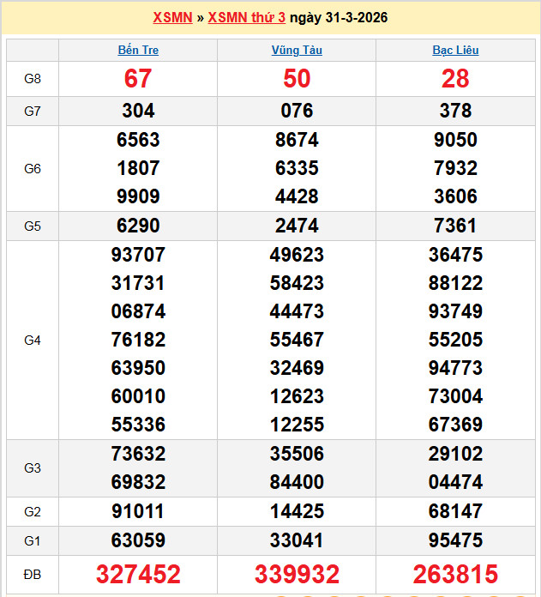Click the G4 row label
Screen dimensions: 541x597
pyautogui.click(x=33, y=341)
